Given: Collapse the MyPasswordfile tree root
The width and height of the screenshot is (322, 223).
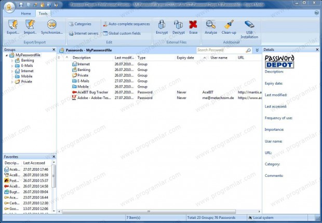Looking at the screenshot, I should pyautogui.click(x=7, y=55).
